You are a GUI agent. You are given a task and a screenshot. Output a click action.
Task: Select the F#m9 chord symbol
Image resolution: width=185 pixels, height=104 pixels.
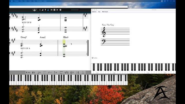pyautogui.click(x=66, y=37)
